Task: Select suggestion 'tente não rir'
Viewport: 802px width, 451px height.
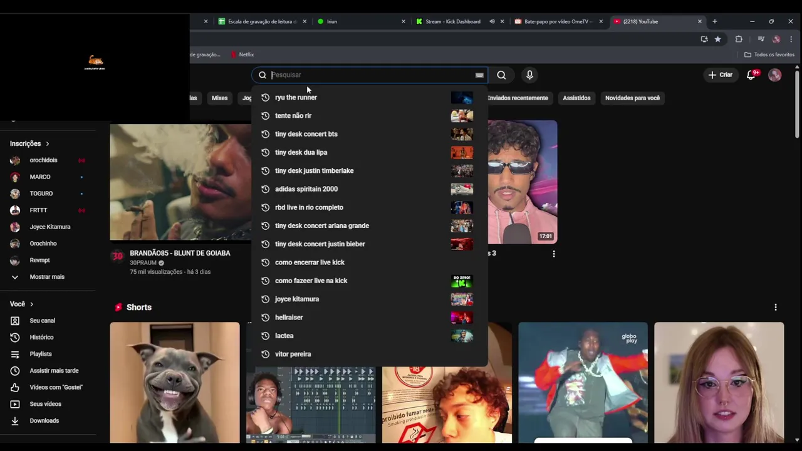Action: tap(370, 116)
